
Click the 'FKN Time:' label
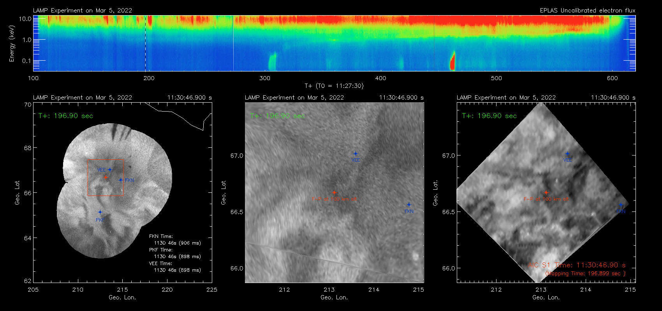(161, 236)
